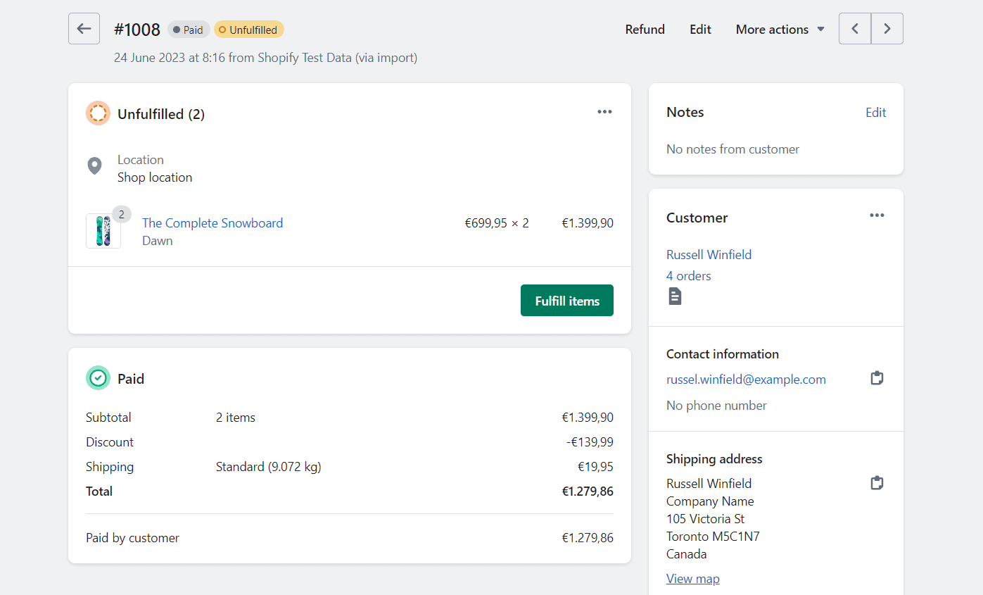Viewport: 983px width, 595px height.
Task: Open View map for the shipping address
Action: tap(692, 578)
